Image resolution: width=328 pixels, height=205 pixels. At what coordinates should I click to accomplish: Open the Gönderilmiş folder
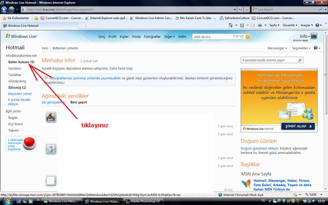click(17, 81)
